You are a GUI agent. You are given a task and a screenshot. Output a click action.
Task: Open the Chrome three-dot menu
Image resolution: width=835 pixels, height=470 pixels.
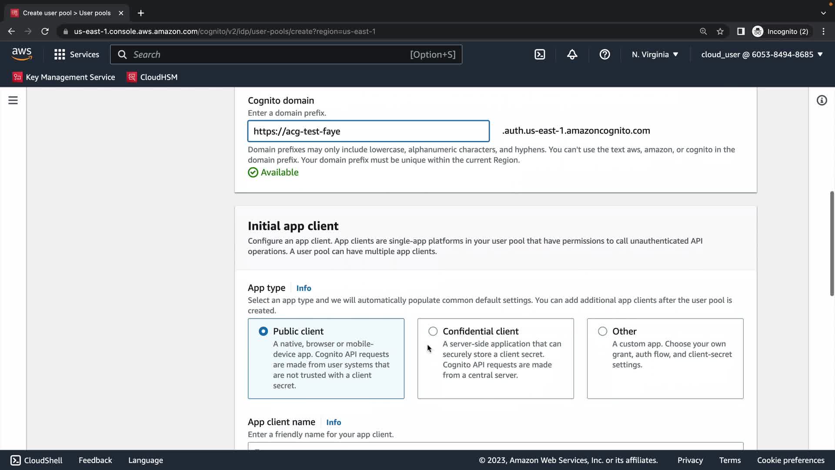pos(823,31)
